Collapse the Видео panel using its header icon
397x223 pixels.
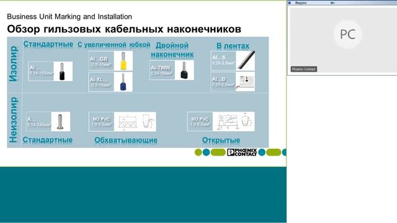[290, 2]
